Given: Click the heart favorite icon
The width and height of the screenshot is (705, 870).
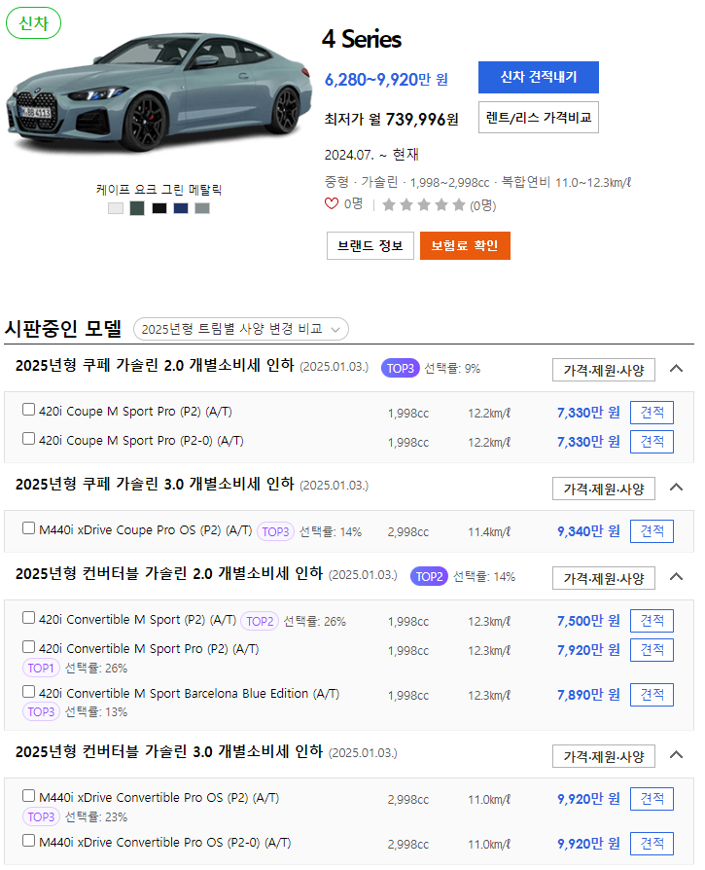Looking at the screenshot, I should (332, 203).
